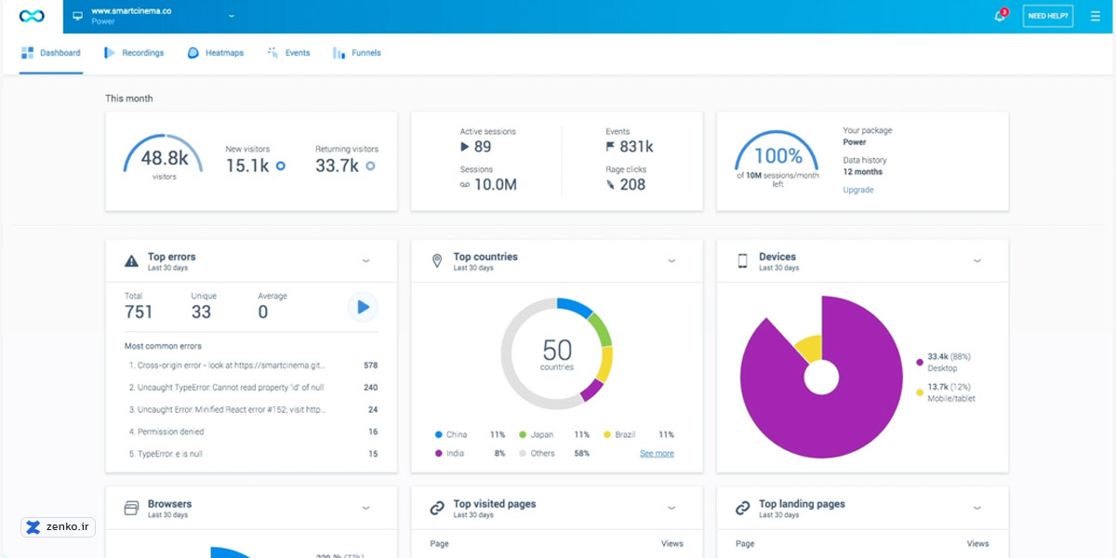Play recordings of top errors

363,307
